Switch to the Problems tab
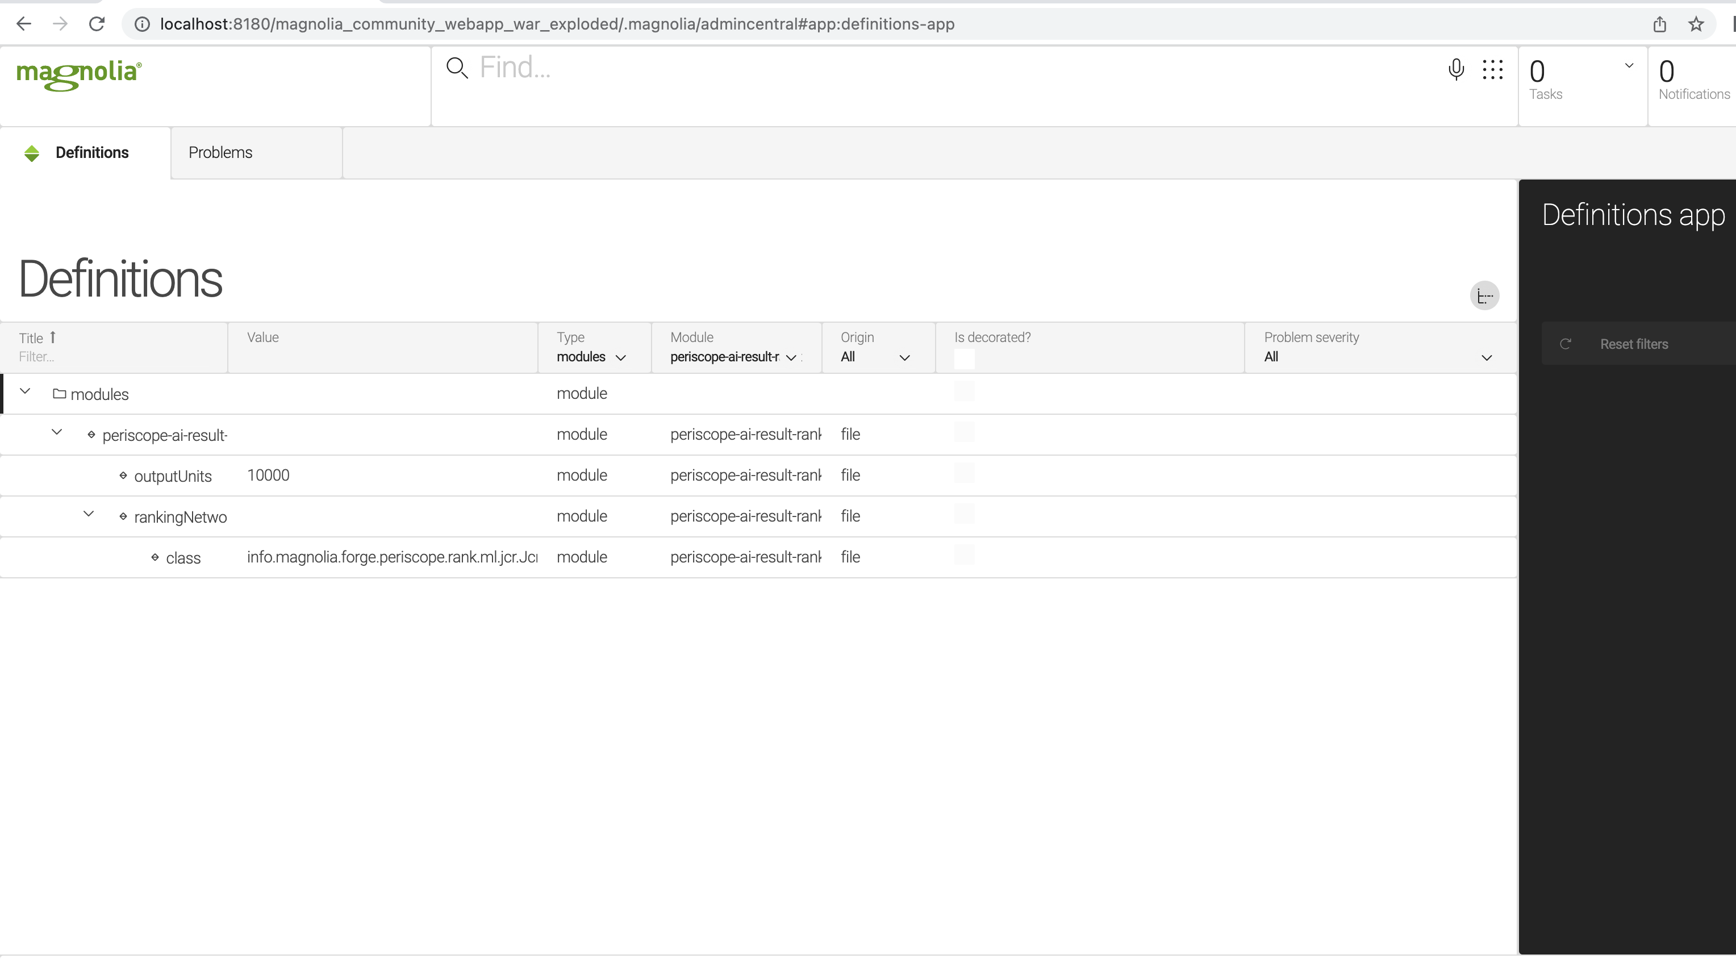 pos(220,153)
